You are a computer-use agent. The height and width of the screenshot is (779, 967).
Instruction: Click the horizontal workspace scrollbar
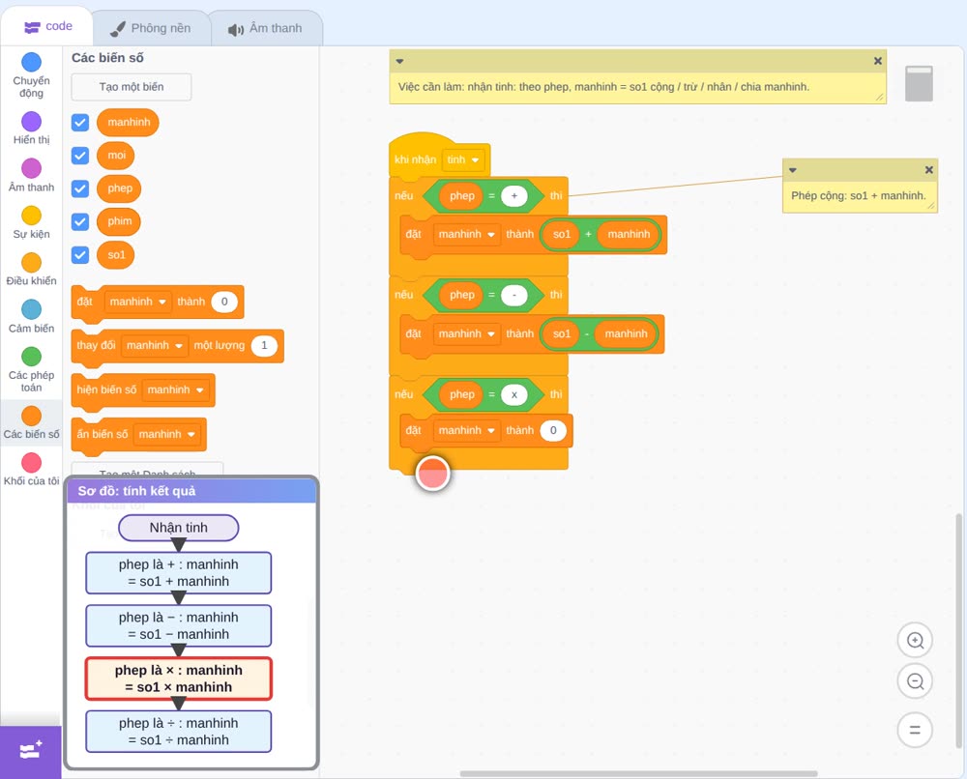[639, 773]
